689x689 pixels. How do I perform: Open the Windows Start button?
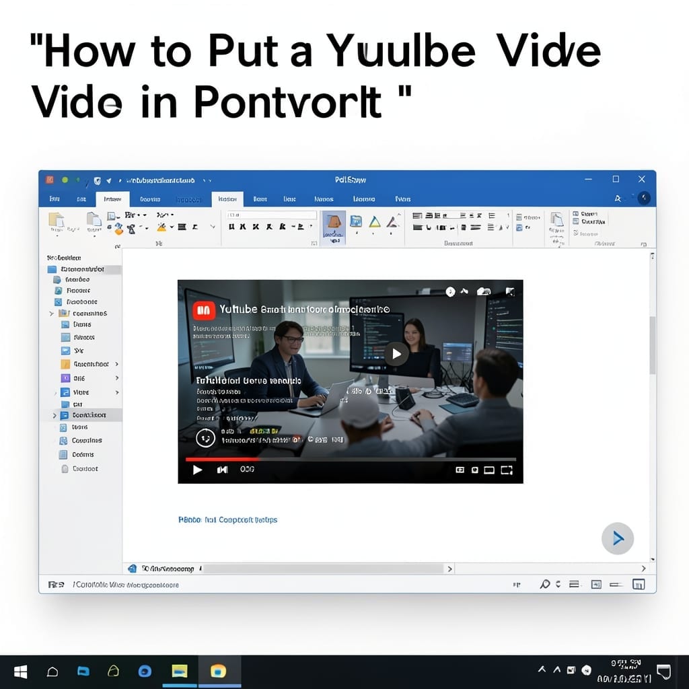coord(21,672)
